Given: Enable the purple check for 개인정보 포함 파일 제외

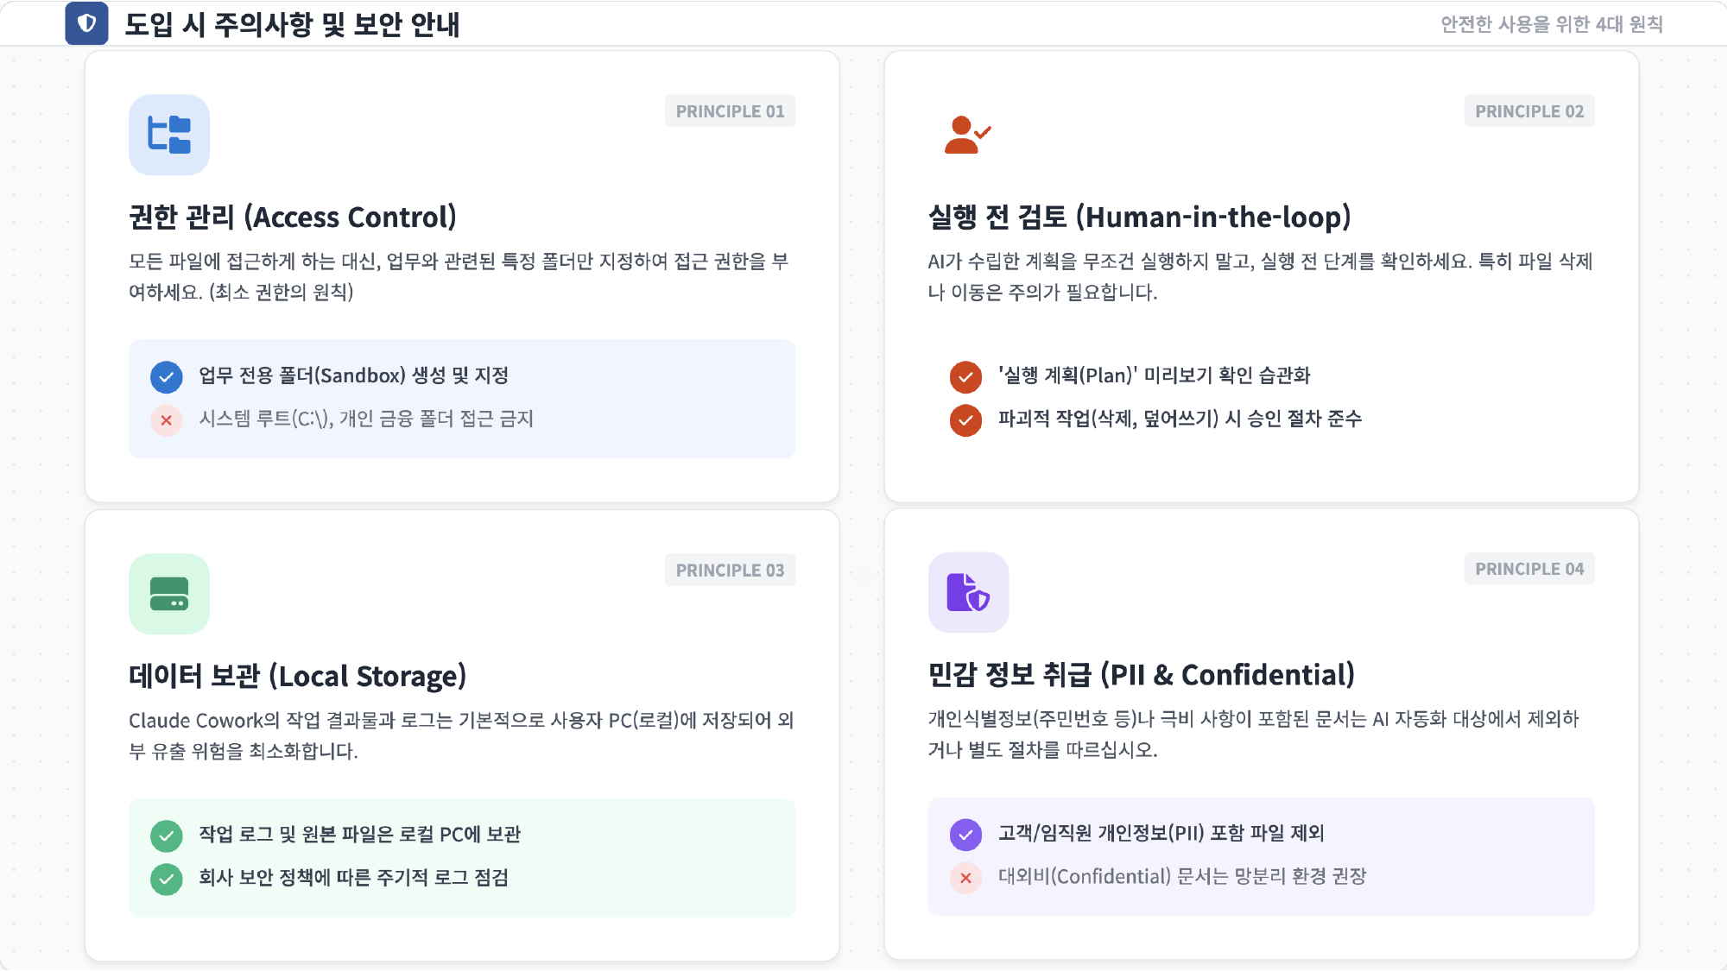Looking at the screenshot, I should point(965,834).
